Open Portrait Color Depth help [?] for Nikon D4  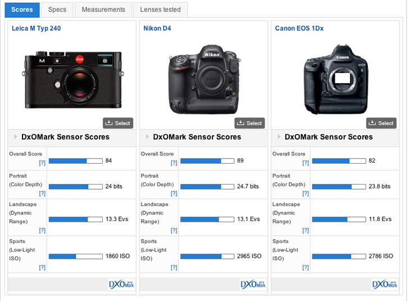(174, 194)
